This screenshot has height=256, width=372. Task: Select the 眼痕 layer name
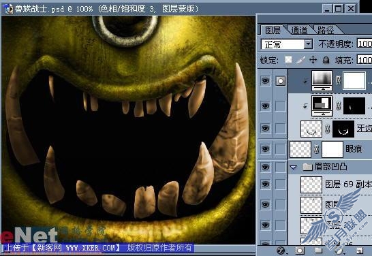[x=354, y=149]
